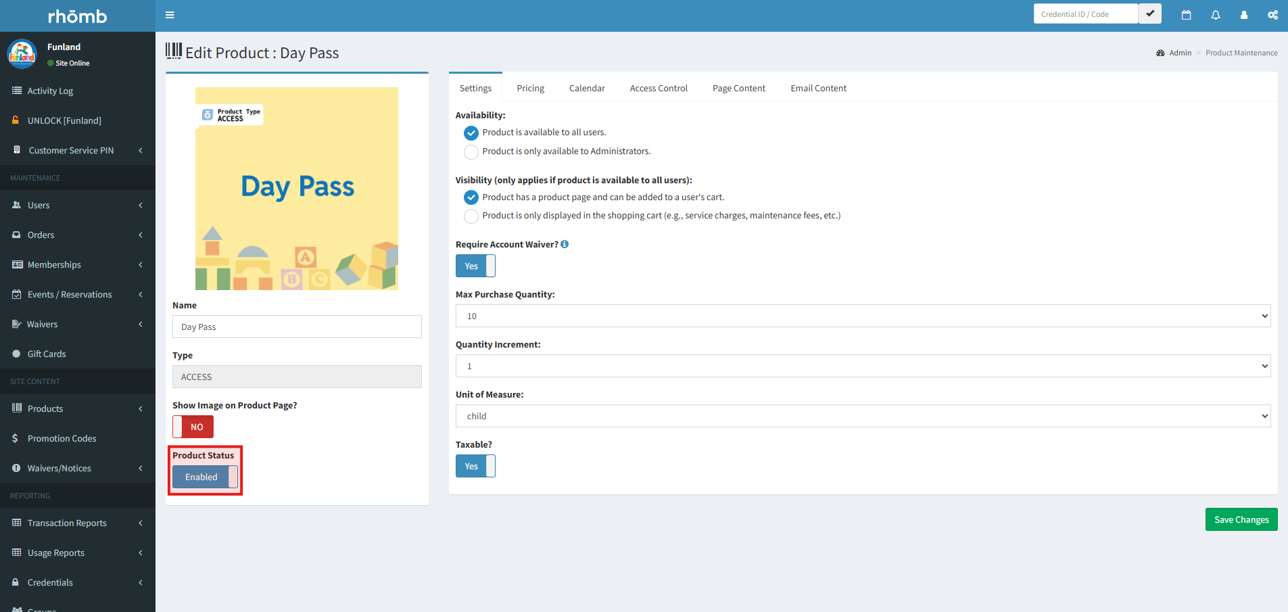Toggle the Taxable Yes switch

475,466
